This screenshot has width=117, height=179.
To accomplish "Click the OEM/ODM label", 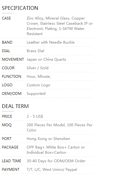I will (x=12, y=94).
